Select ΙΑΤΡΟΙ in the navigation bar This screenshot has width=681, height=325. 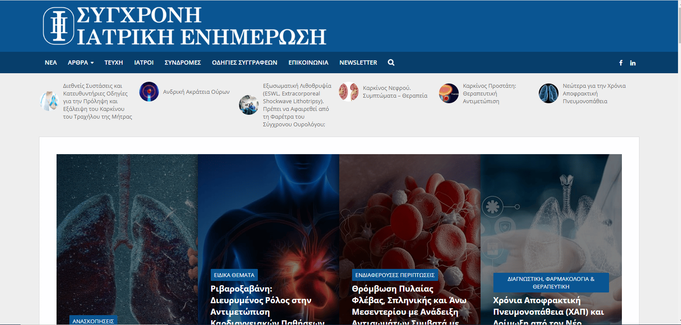[144, 63]
